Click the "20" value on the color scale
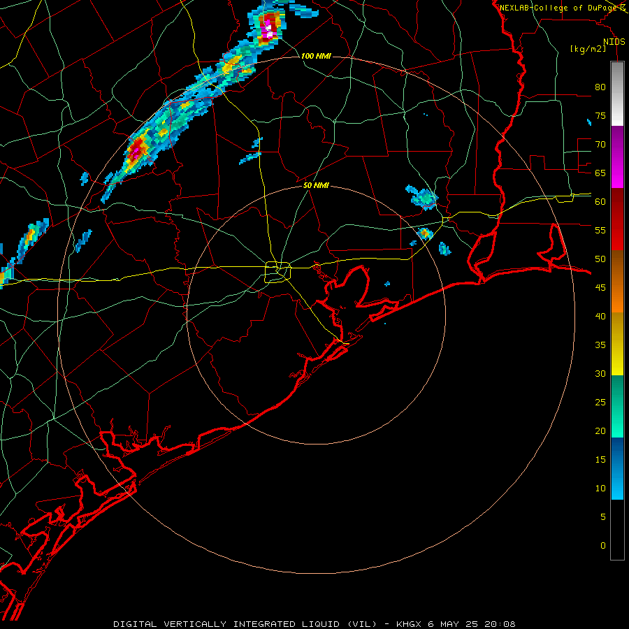Screen dimensions: 629x629 tap(600, 431)
